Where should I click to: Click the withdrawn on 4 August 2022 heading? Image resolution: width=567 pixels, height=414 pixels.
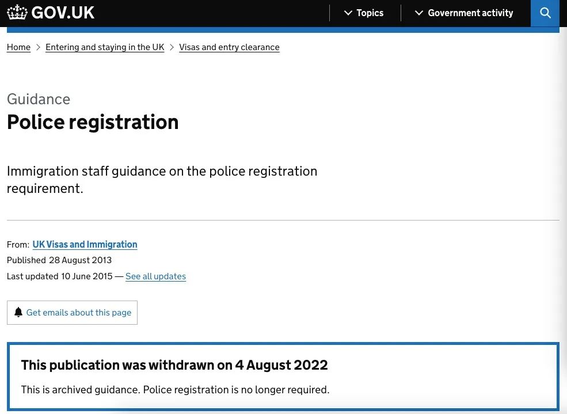174,365
